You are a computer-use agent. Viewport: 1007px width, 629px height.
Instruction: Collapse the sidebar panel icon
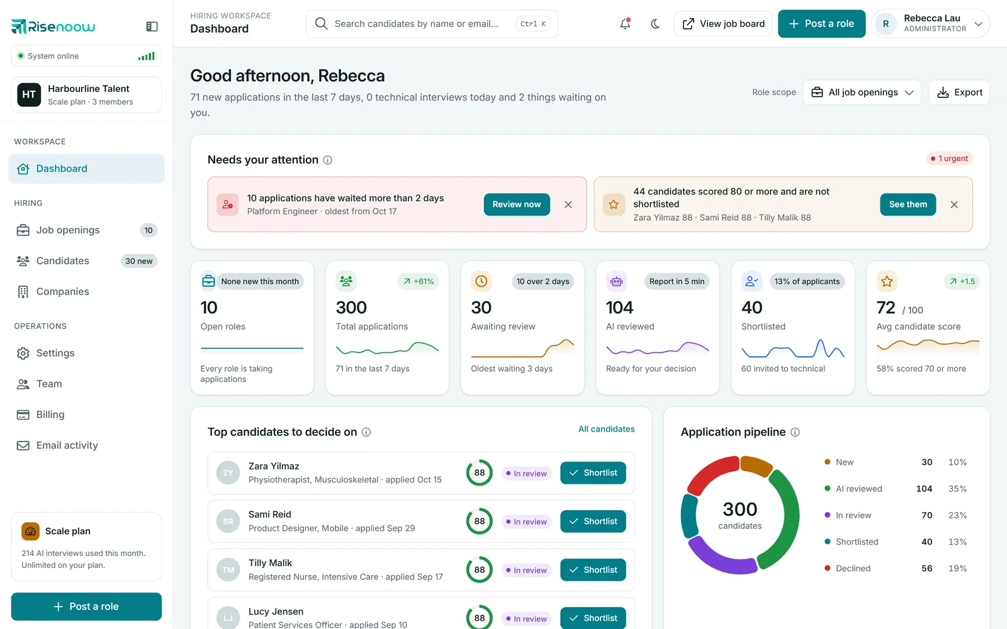tap(152, 26)
